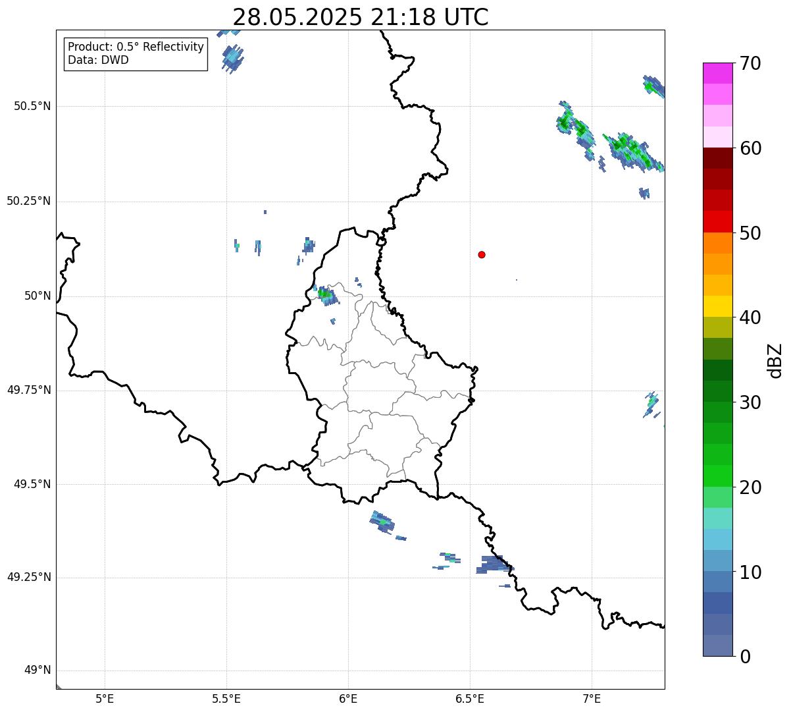791x712 pixels.
Task: Click the colorbar tick label 10
Action: pyautogui.click(x=750, y=572)
